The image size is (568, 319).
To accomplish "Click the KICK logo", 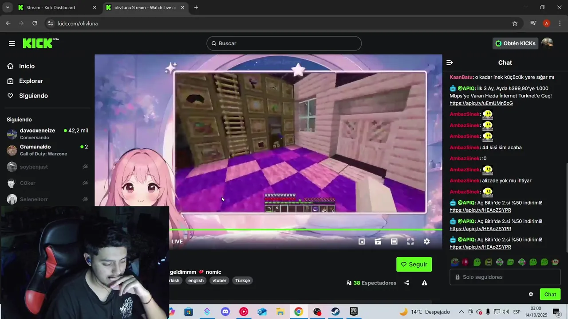I will point(40,43).
